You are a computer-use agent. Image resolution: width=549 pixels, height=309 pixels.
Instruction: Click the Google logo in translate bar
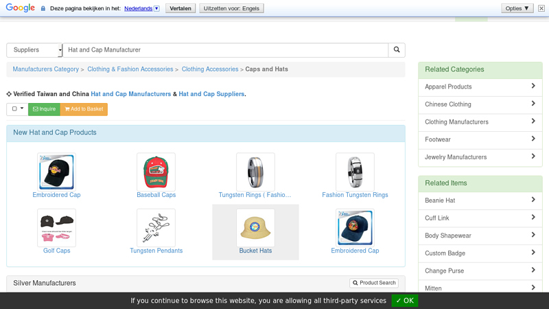[x=21, y=8]
